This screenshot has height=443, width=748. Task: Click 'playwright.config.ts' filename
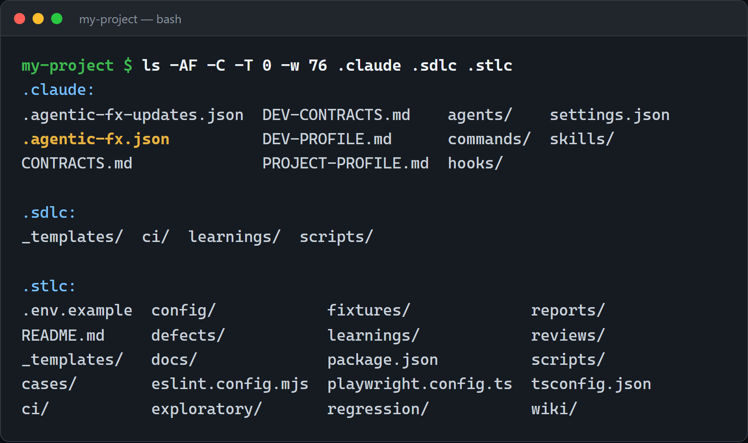420,384
